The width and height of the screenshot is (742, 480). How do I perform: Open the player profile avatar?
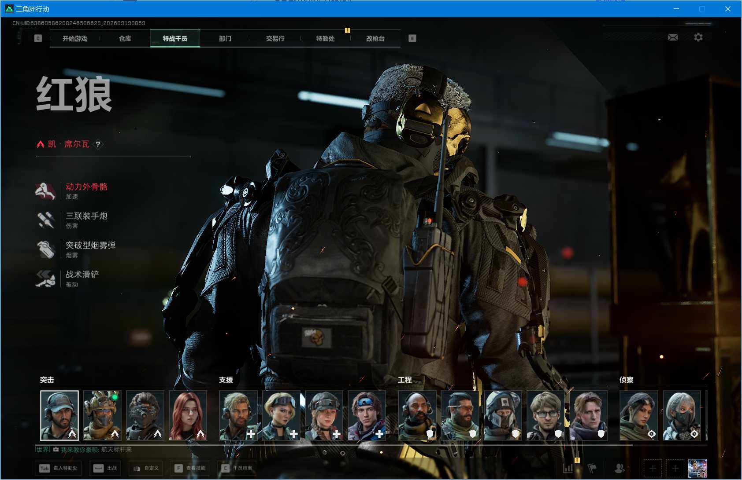pyautogui.click(x=697, y=468)
